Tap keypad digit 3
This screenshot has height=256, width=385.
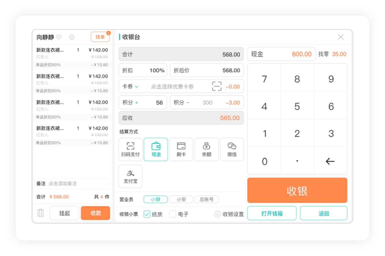click(331, 134)
